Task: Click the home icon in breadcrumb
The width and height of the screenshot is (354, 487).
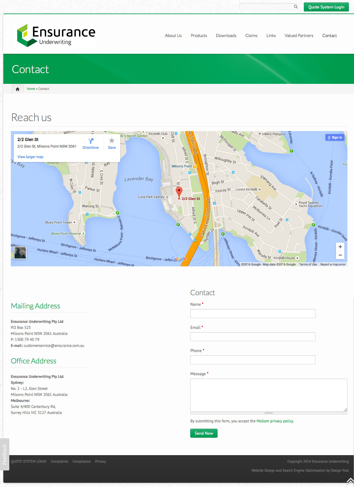Action: tap(17, 89)
